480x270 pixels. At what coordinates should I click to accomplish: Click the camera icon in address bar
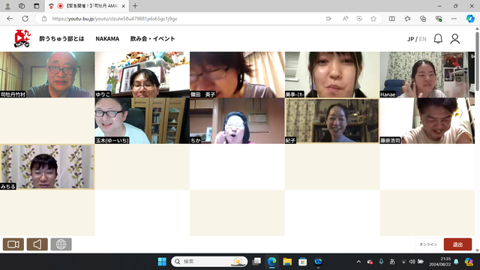(x=328, y=19)
